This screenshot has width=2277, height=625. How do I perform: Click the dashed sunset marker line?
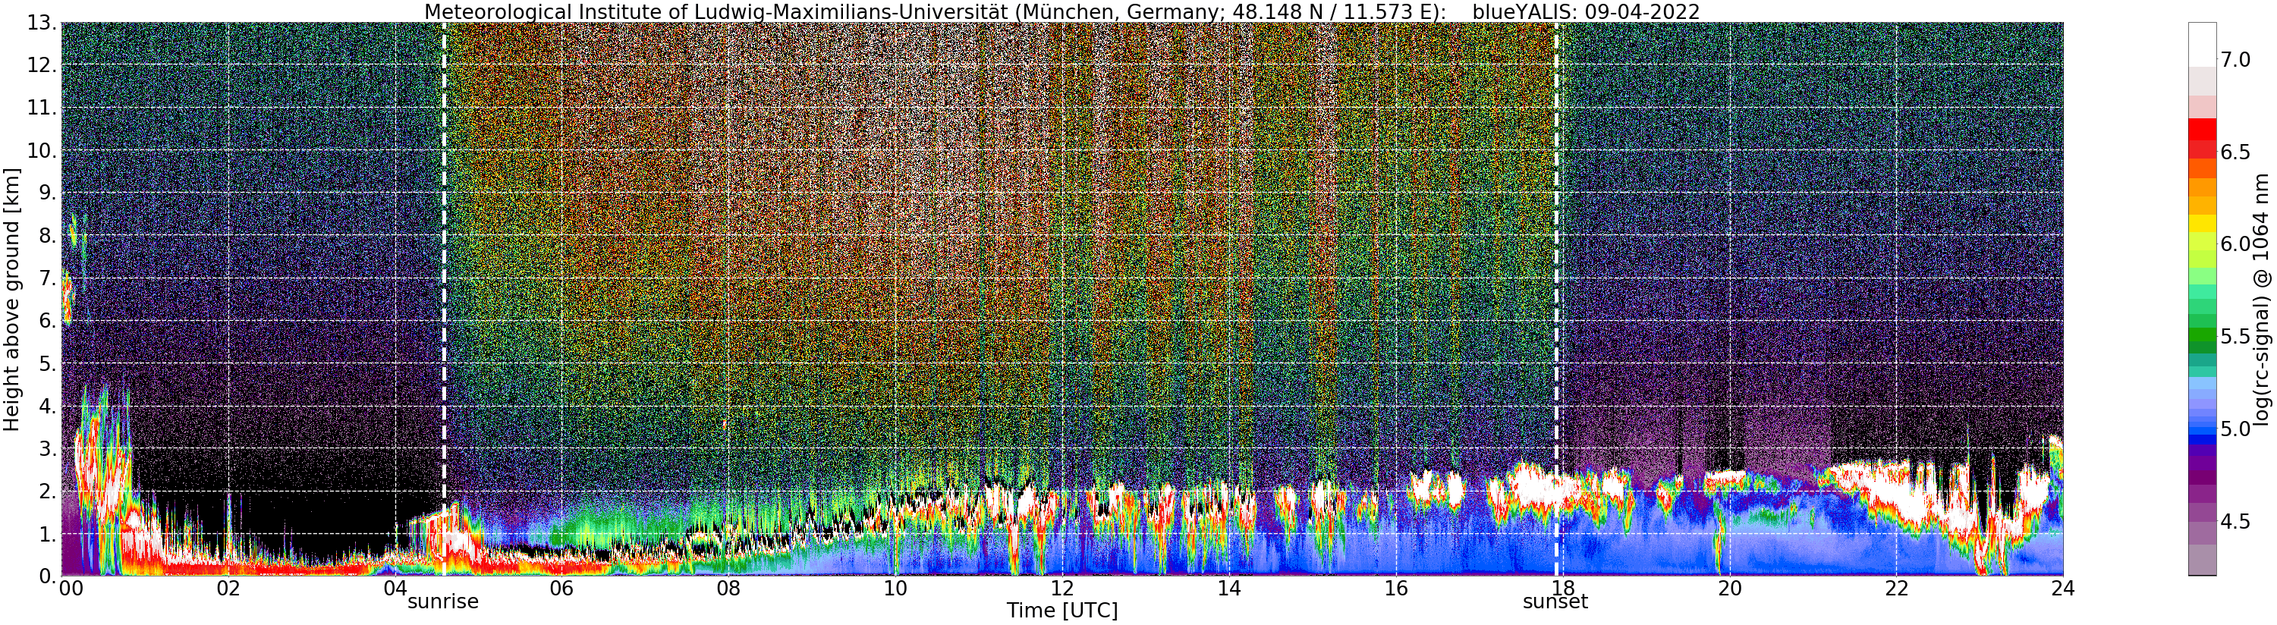point(1555,300)
